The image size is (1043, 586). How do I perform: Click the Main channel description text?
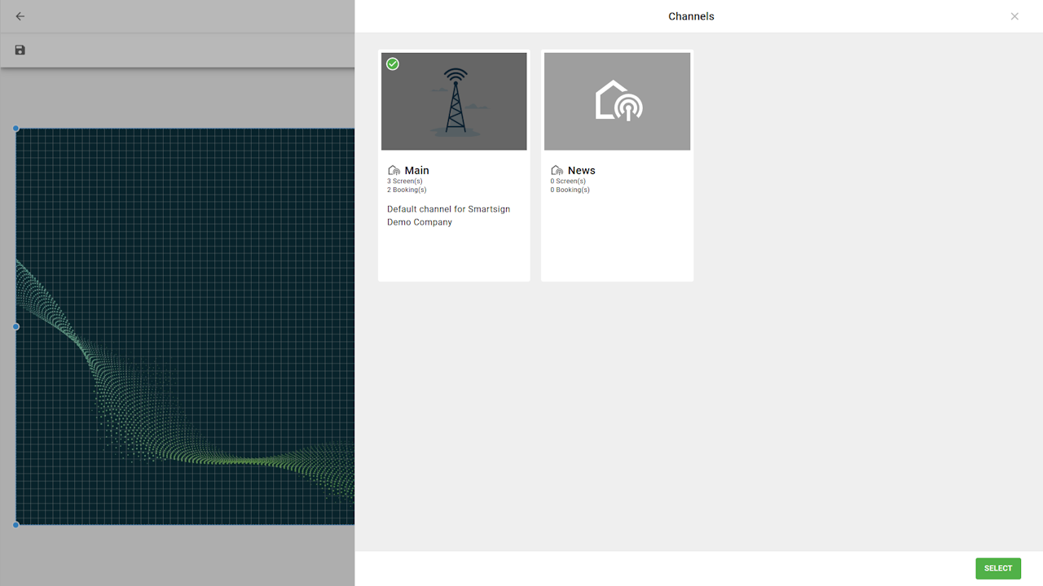[x=448, y=216]
